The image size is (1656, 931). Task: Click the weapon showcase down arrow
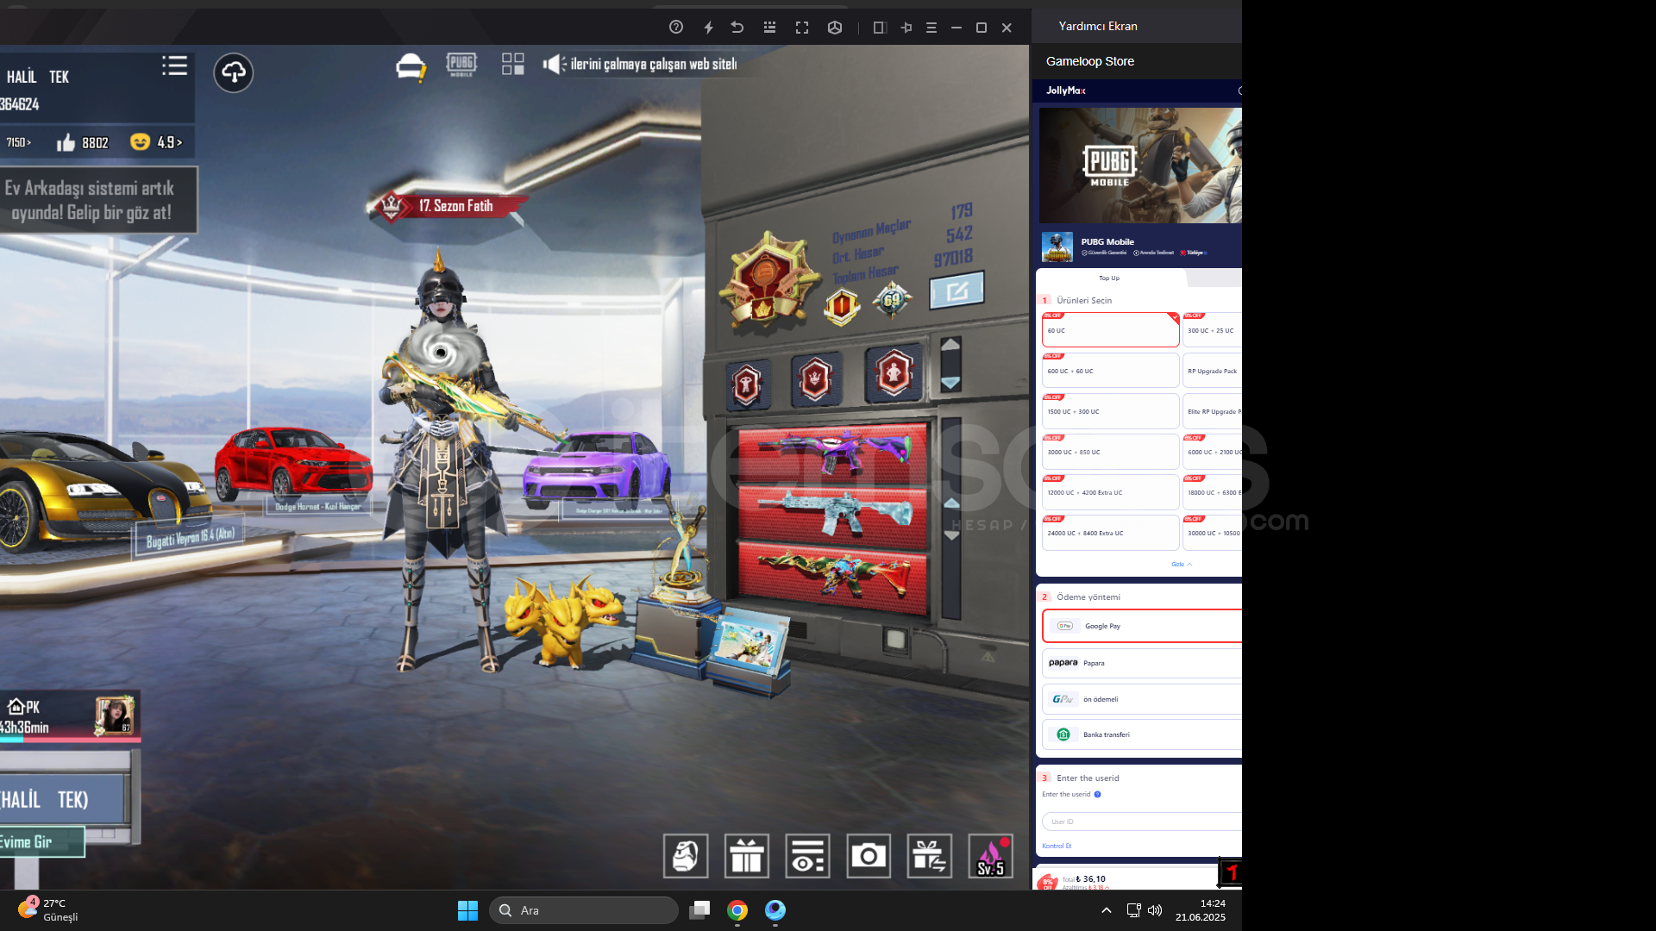tap(951, 535)
